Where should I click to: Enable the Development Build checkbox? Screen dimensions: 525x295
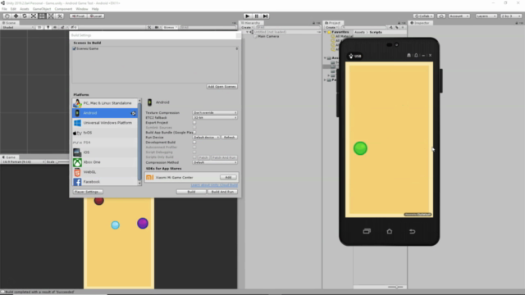coord(194,142)
